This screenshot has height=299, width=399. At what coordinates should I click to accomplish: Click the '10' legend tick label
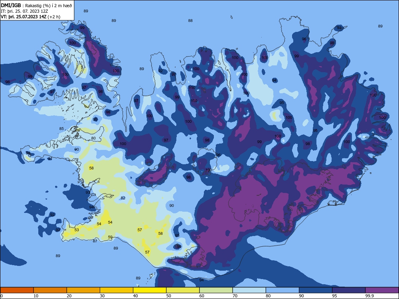36,296
